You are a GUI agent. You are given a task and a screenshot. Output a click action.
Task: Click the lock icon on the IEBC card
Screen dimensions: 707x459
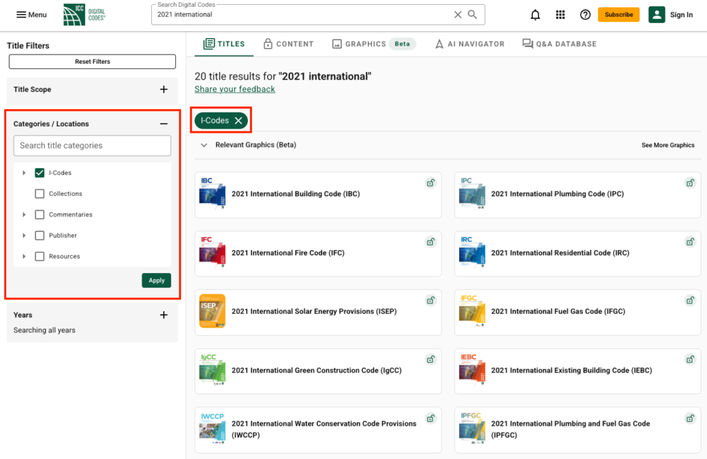click(x=690, y=359)
